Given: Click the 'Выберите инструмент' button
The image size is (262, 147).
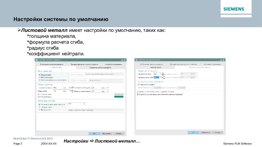Looking at the screenshot, I should (x=79, y=80).
